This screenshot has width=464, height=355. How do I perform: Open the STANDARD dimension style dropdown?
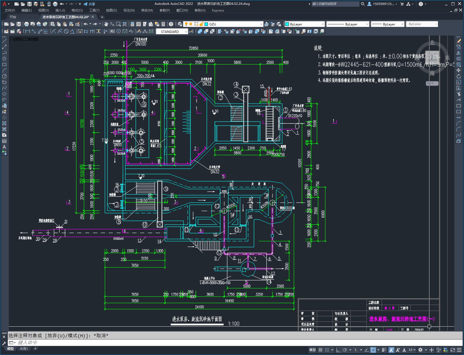pos(186,32)
